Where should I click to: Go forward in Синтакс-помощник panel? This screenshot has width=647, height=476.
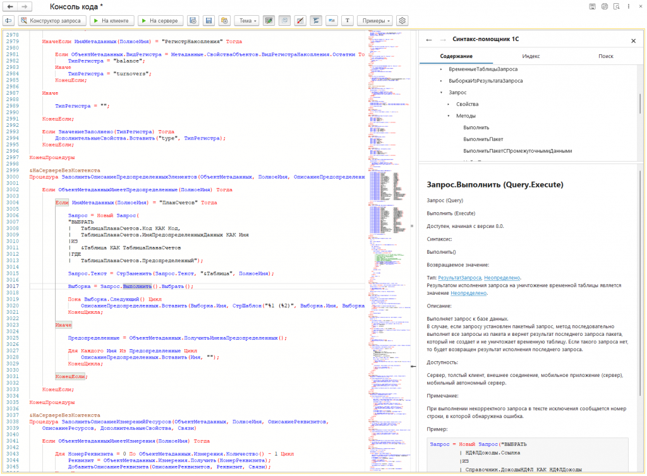[x=443, y=40]
